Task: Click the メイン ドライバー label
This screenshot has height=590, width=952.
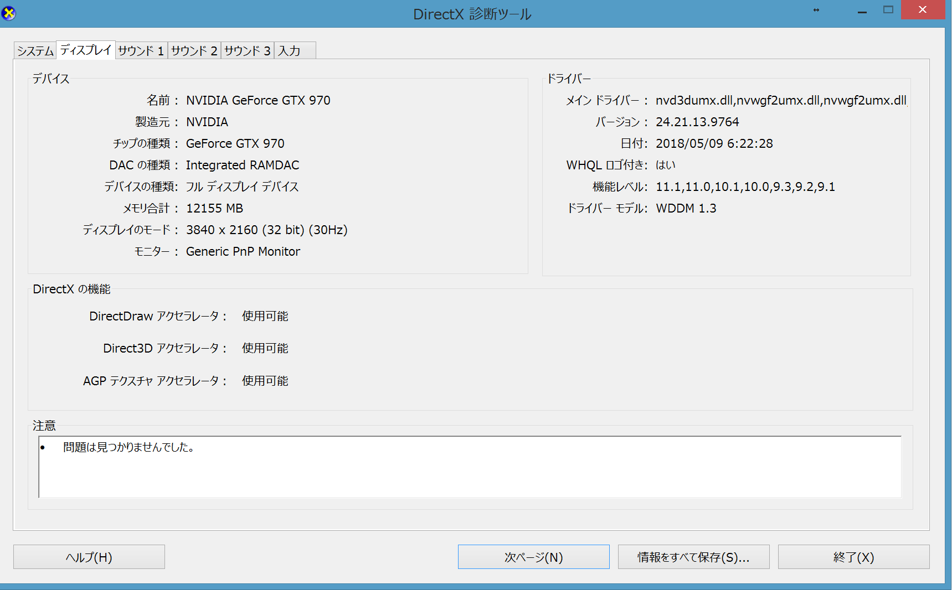Action: pos(606,100)
